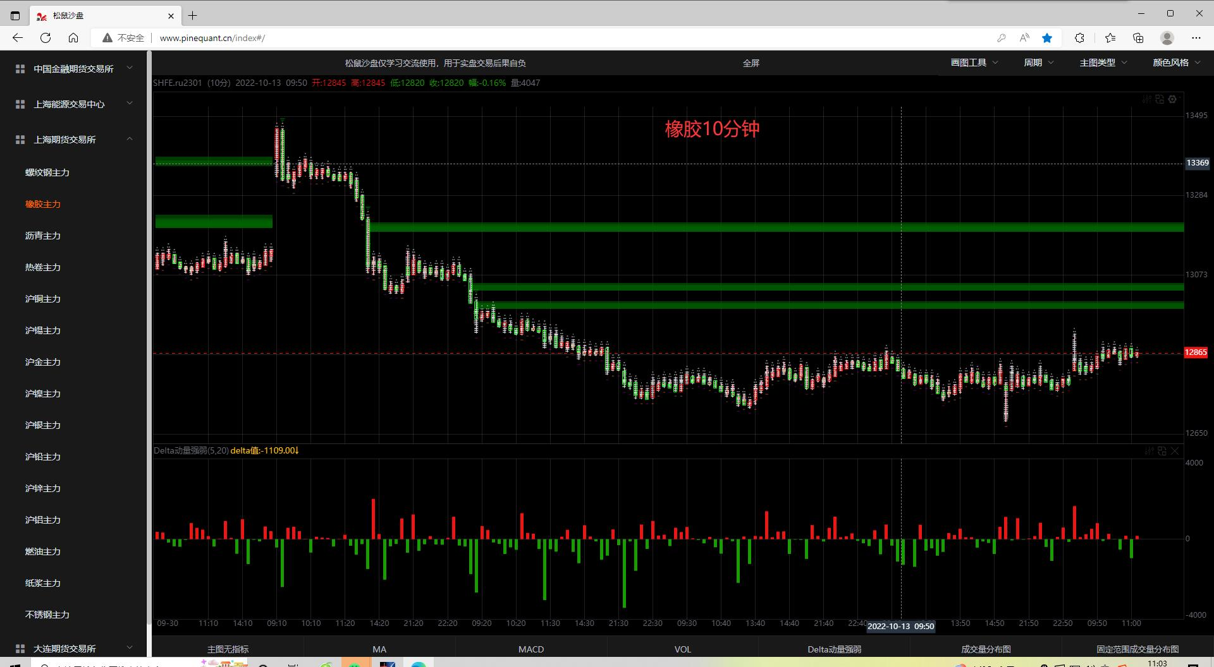Click the red 12865 last price label

[1196, 352]
